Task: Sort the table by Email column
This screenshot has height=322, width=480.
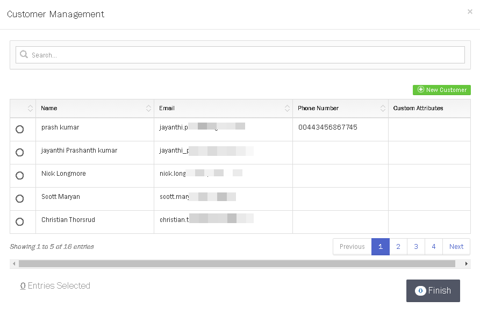Action: click(x=287, y=109)
